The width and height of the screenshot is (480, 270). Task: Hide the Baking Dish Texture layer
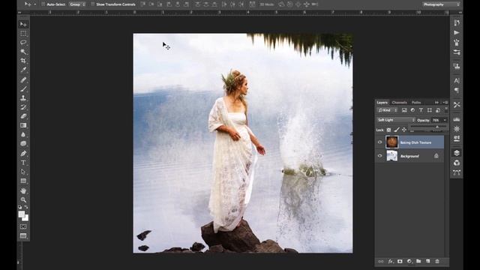(380, 142)
